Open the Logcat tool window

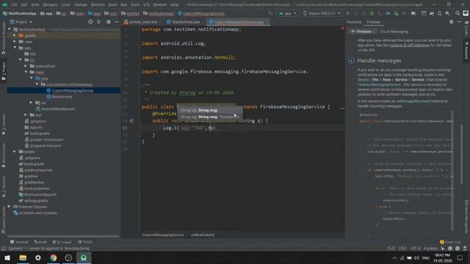[x=62, y=242]
